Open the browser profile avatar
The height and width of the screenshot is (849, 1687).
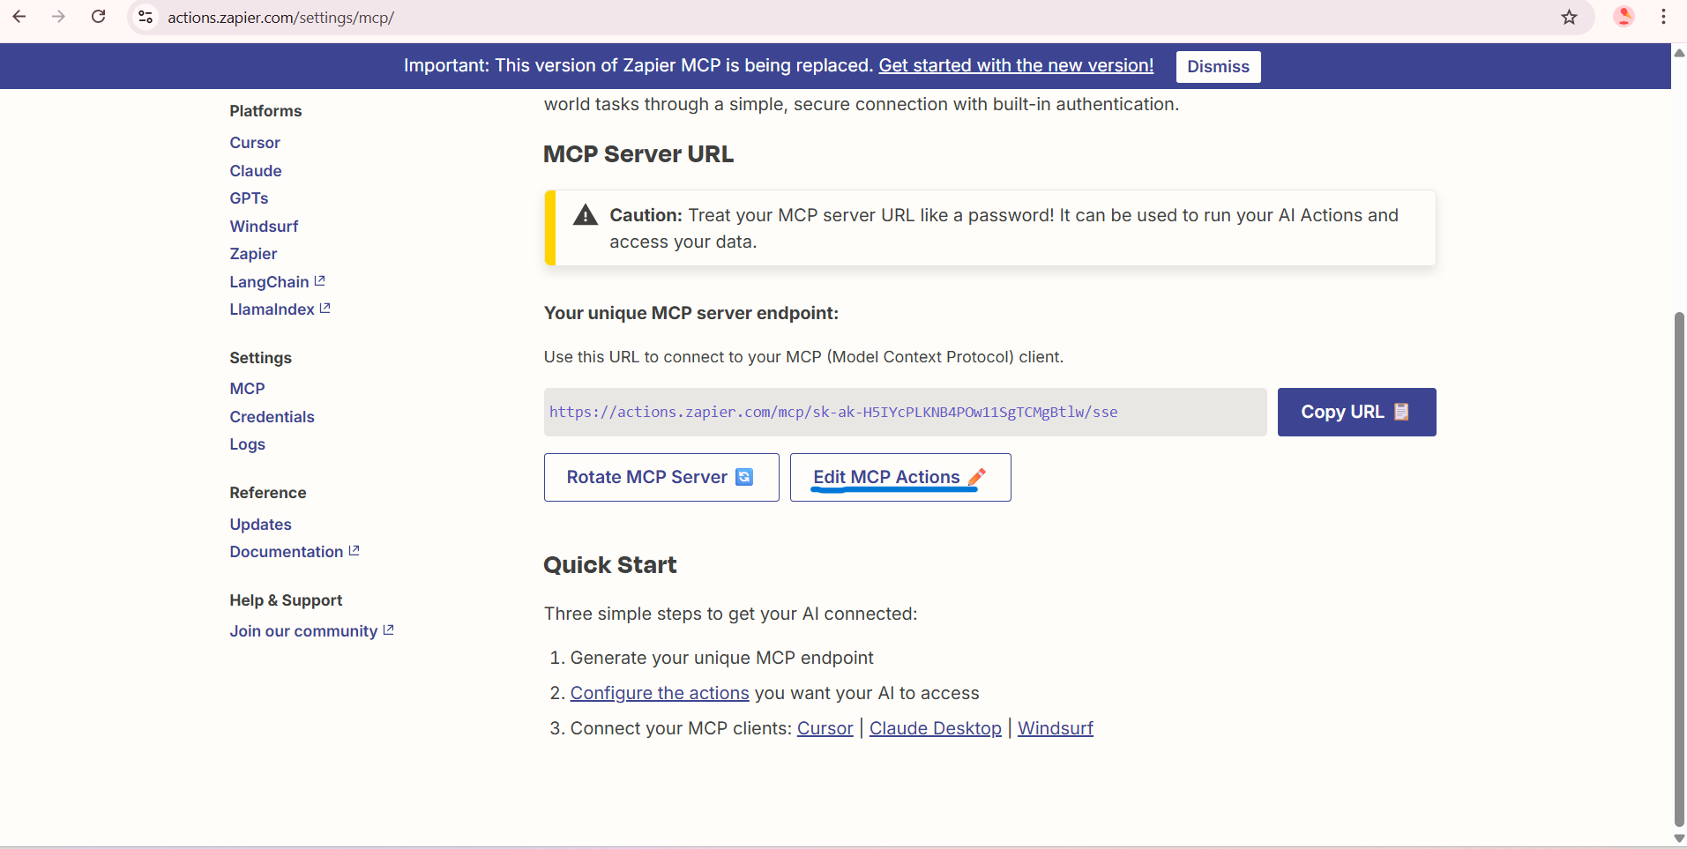pyautogui.click(x=1624, y=17)
